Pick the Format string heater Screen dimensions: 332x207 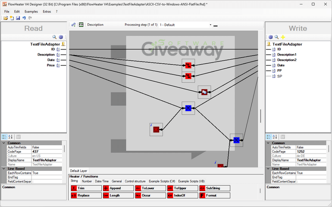pos(215,195)
